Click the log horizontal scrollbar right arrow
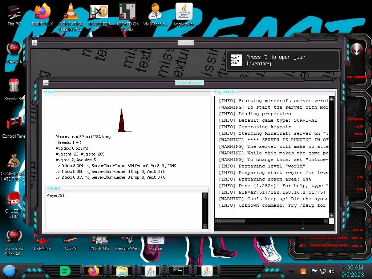The width and height of the screenshot is (372, 279). 326,221
